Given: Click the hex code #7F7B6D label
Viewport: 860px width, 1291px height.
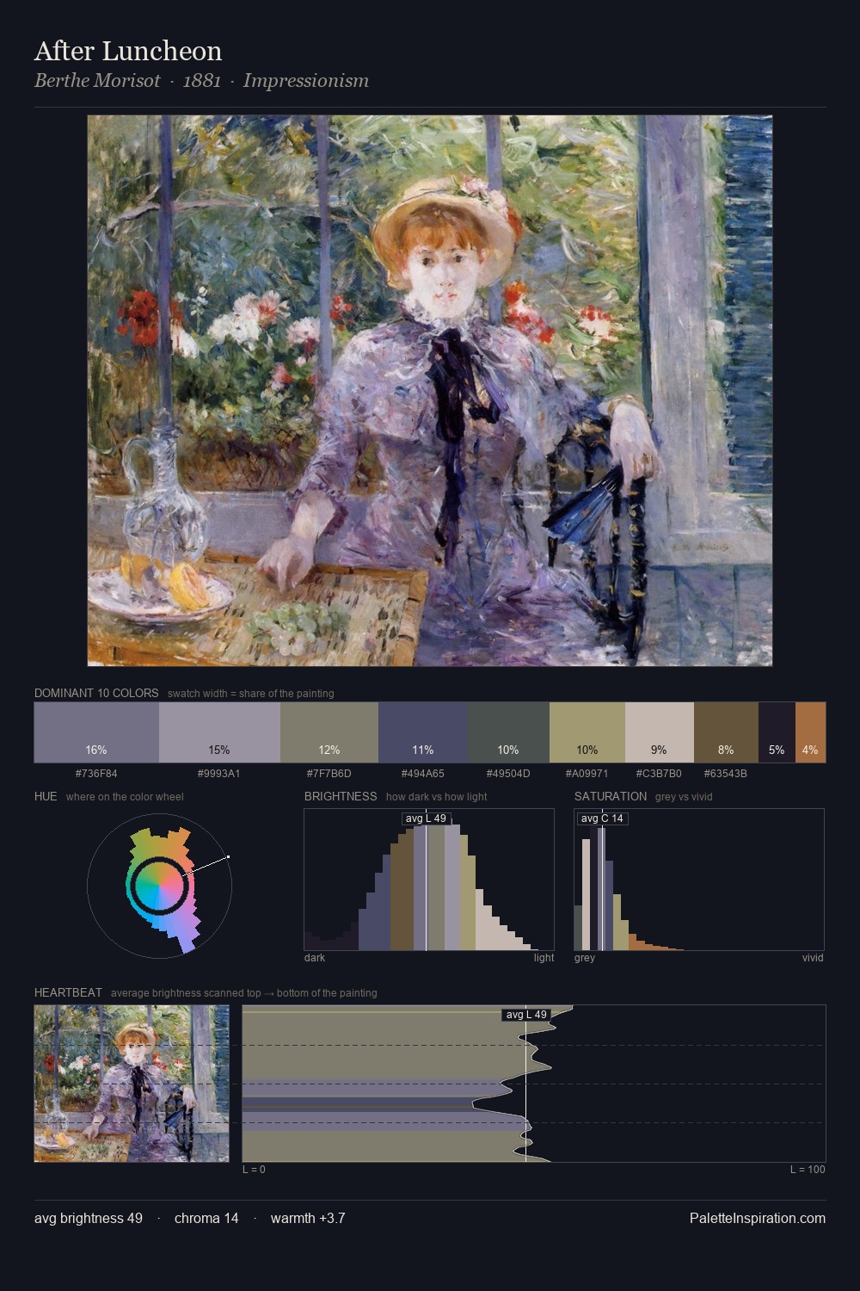Looking at the screenshot, I should coord(329,774).
